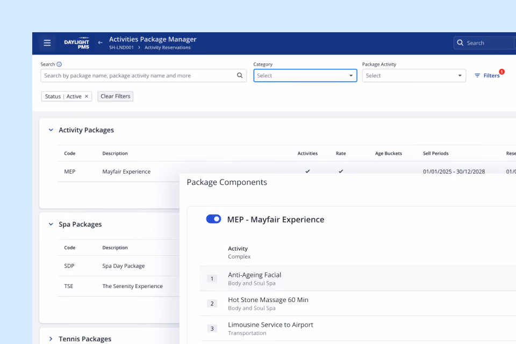
Task: Click the MEP Activities checkmark
Action: tap(307, 171)
